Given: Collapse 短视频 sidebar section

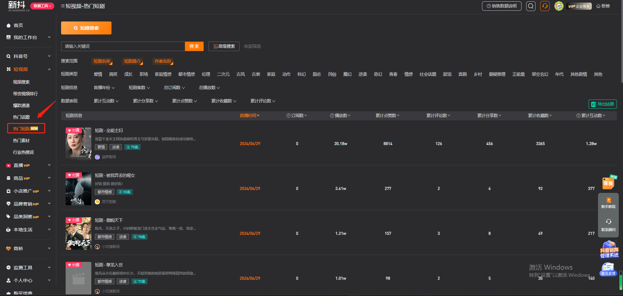Looking at the screenshot, I should pyautogui.click(x=29, y=69).
